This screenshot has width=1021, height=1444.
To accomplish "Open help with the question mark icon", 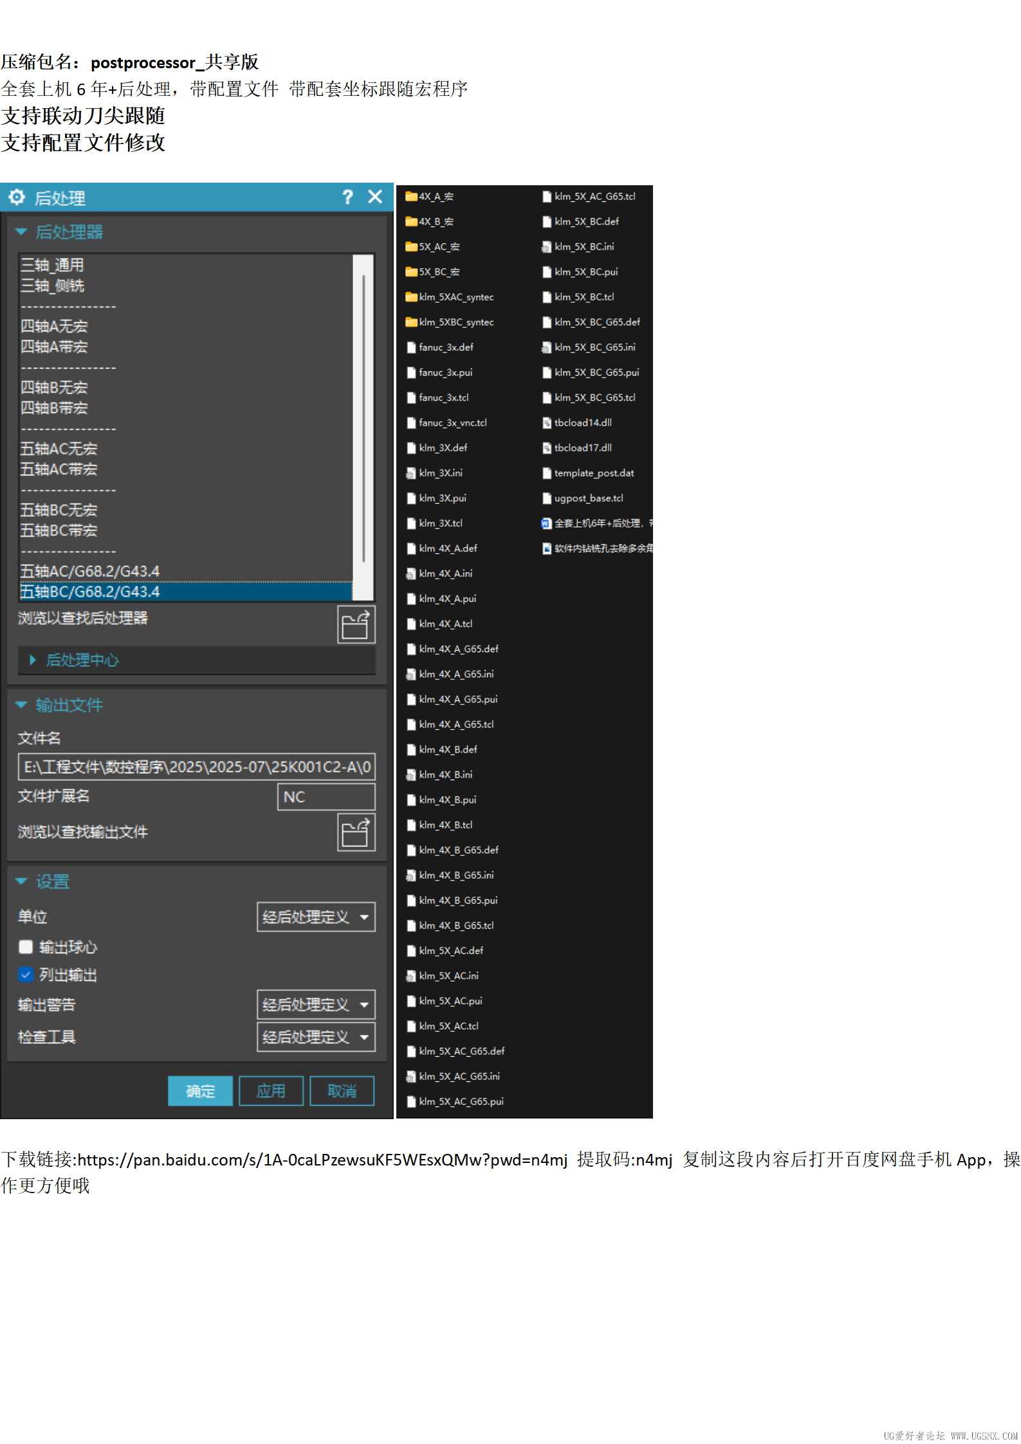I will [x=347, y=197].
